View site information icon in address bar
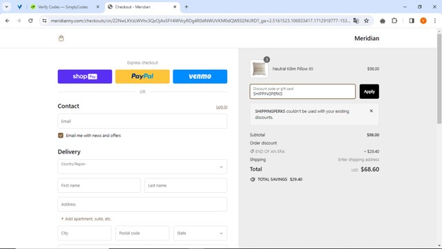This screenshot has width=442, height=249. click(44, 21)
